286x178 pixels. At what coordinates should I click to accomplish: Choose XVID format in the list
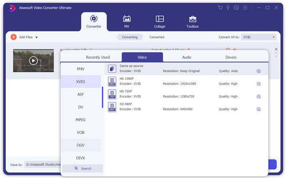pos(81,81)
